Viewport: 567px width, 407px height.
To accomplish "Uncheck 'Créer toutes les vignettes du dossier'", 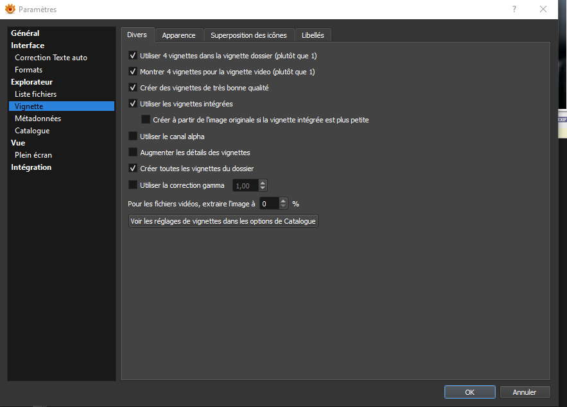I will [x=133, y=168].
